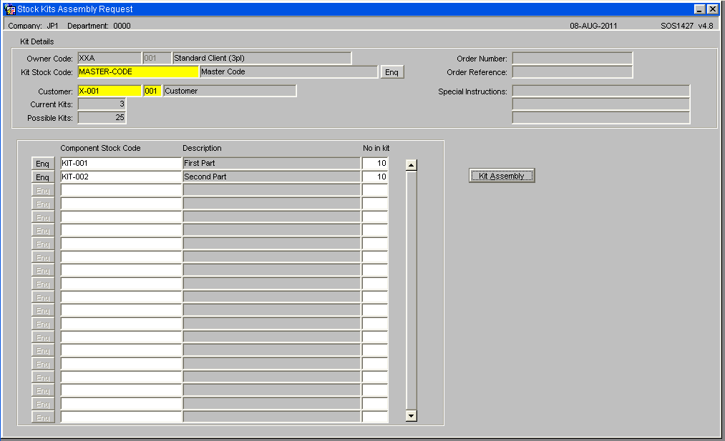The height and width of the screenshot is (441, 725).
Task: Select the Owner Code field XXA
Action: point(110,58)
